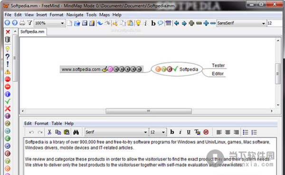
Task: Open note editor Table menu
Action: 57,123
